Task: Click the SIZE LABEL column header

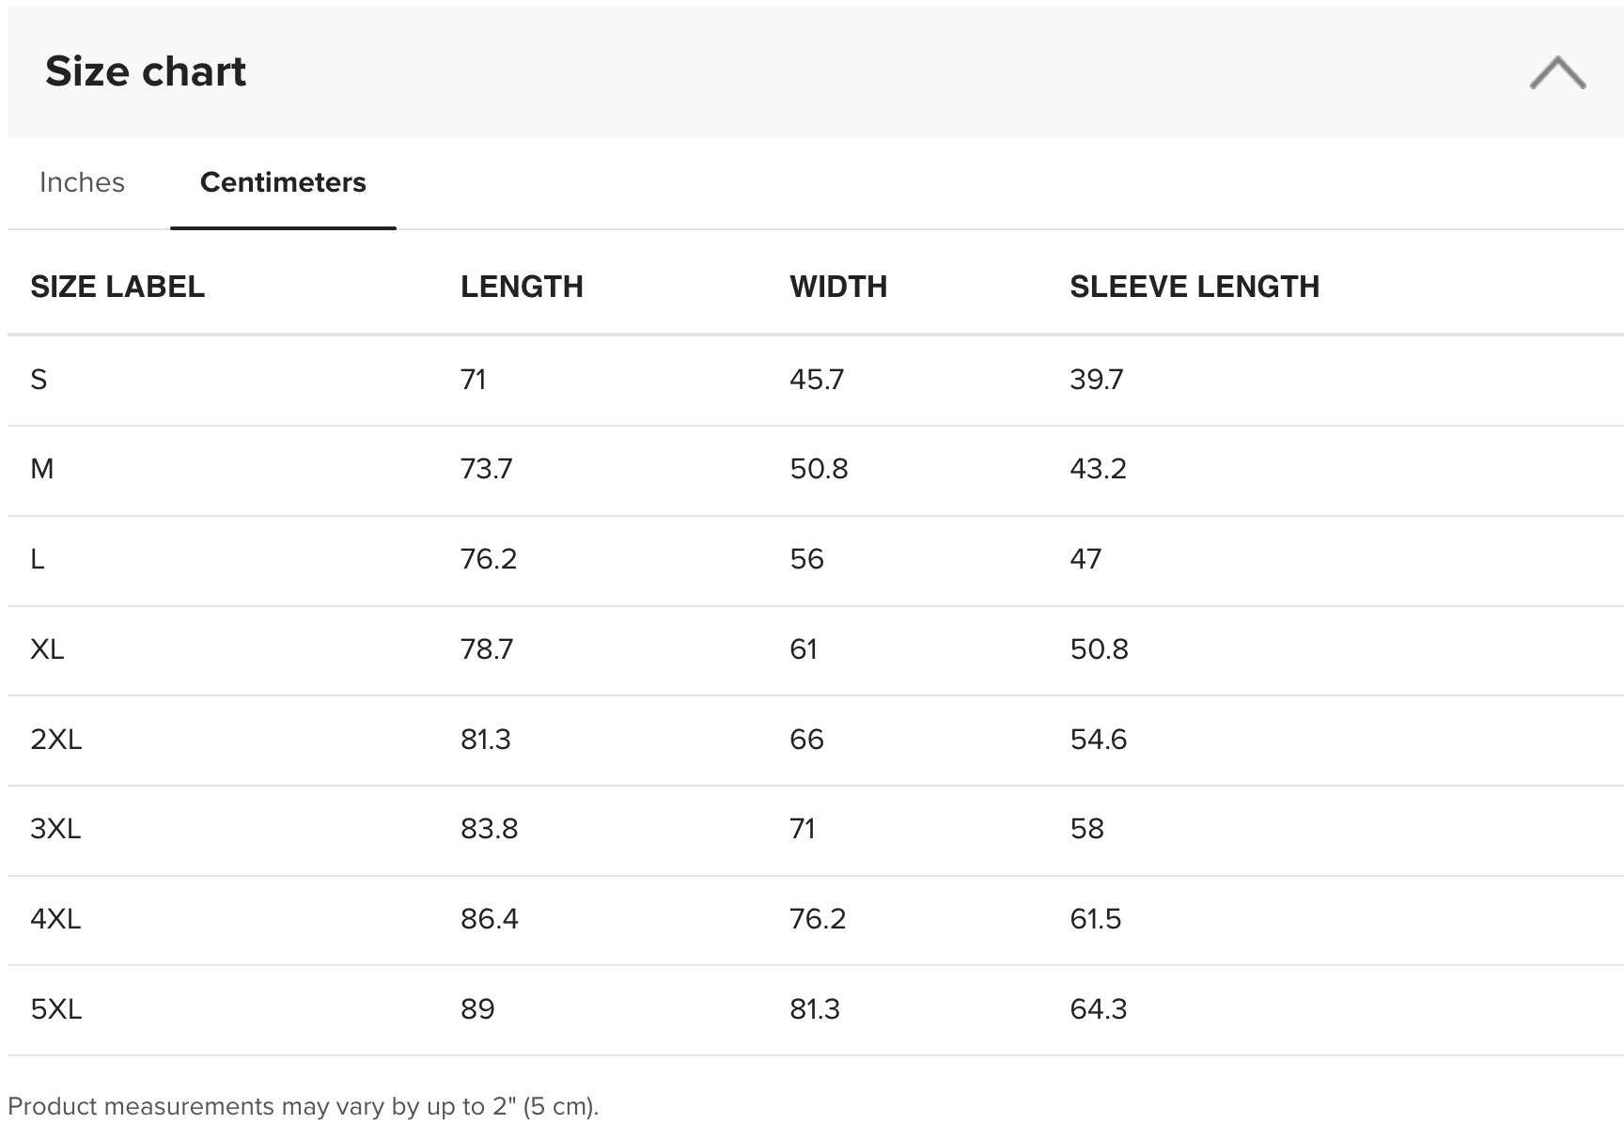Action: (x=117, y=287)
